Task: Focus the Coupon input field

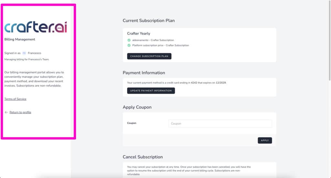Action: click(x=220, y=123)
